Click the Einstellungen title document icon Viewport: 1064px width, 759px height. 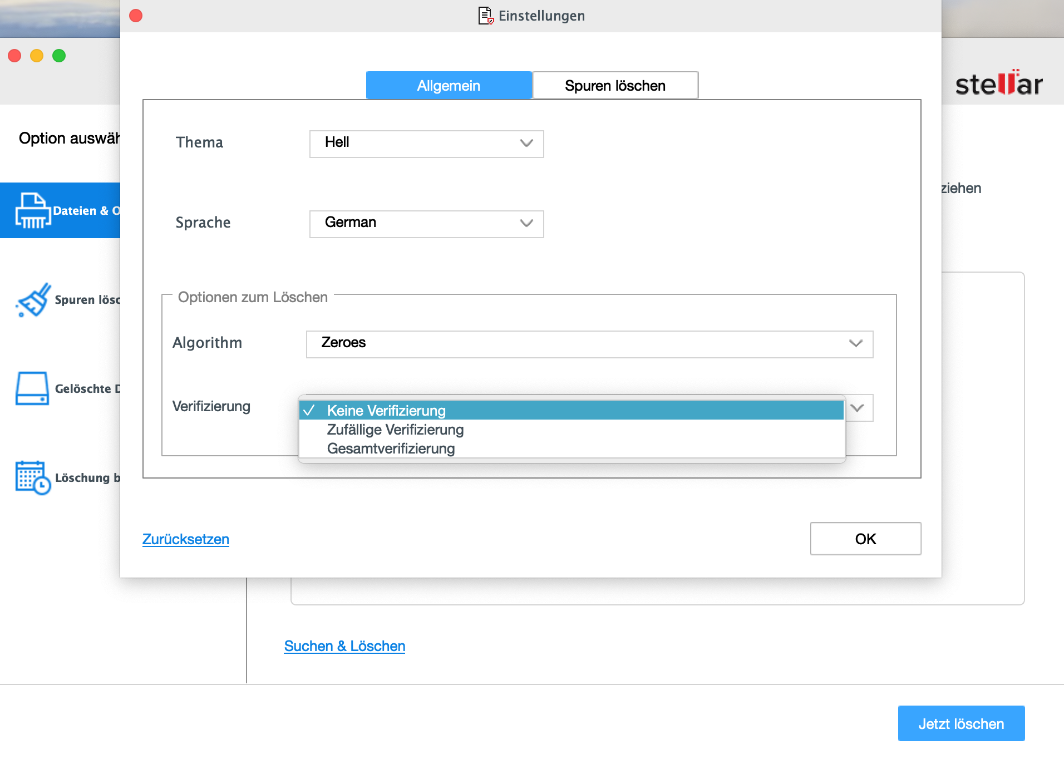[x=485, y=16]
